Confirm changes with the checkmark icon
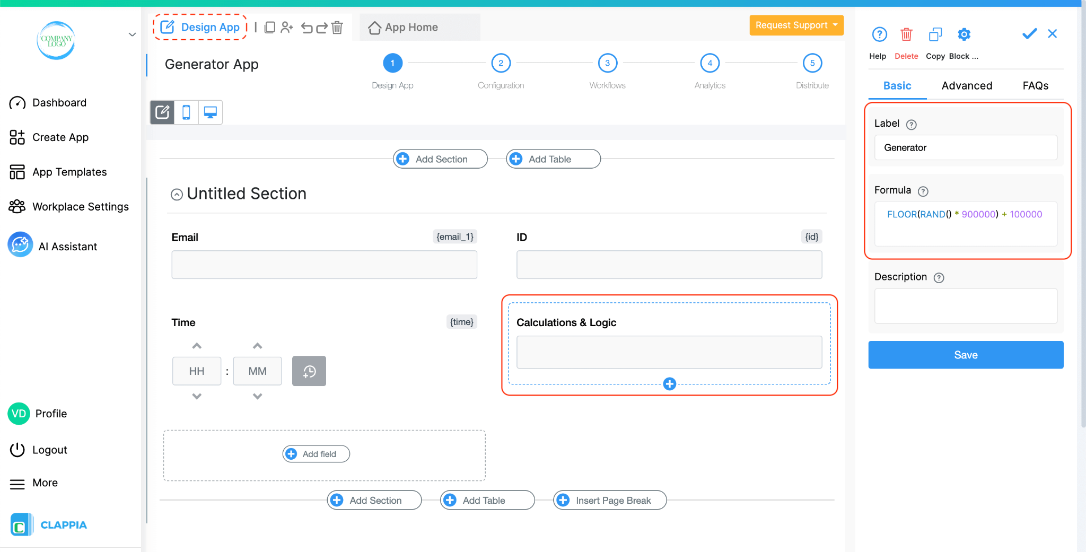 click(x=1029, y=34)
